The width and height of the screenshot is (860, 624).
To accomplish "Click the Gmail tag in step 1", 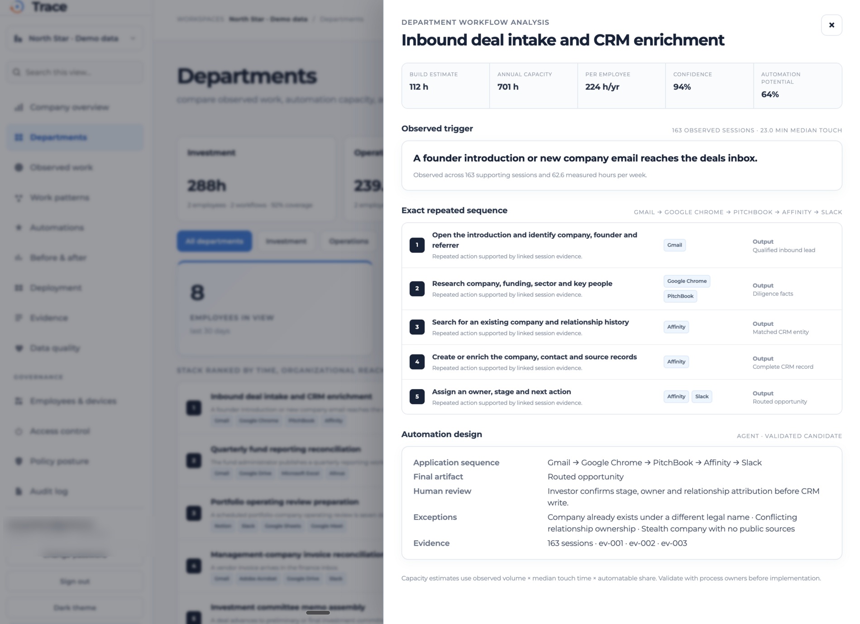I will [674, 245].
